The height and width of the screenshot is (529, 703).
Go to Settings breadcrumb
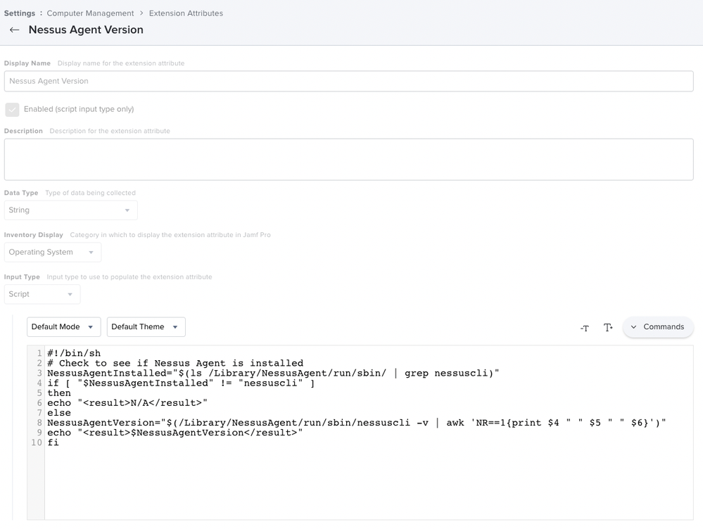click(19, 13)
